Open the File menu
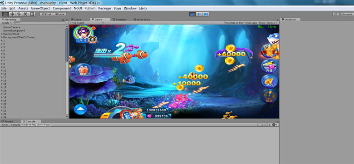The image size is (354, 164). [4, 8]
